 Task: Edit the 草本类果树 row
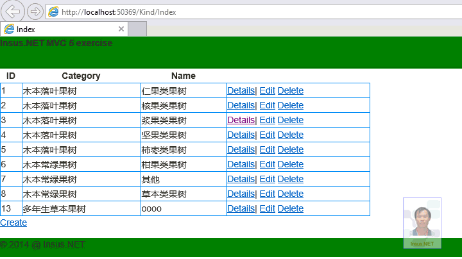267,194
